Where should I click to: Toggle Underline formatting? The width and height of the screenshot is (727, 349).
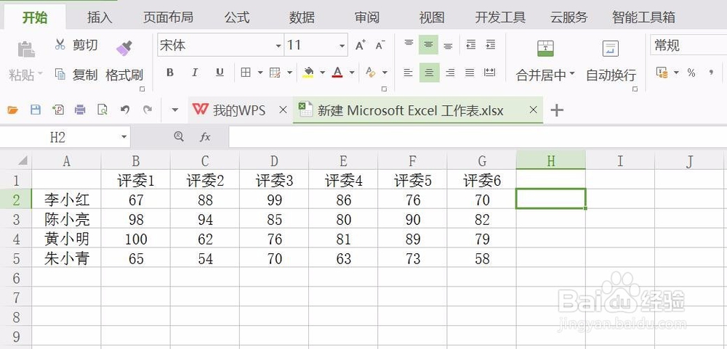click(220, 73)
